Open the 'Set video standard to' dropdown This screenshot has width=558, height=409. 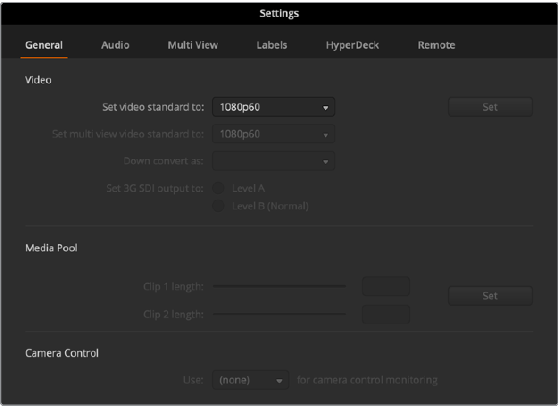pos(274,107)
